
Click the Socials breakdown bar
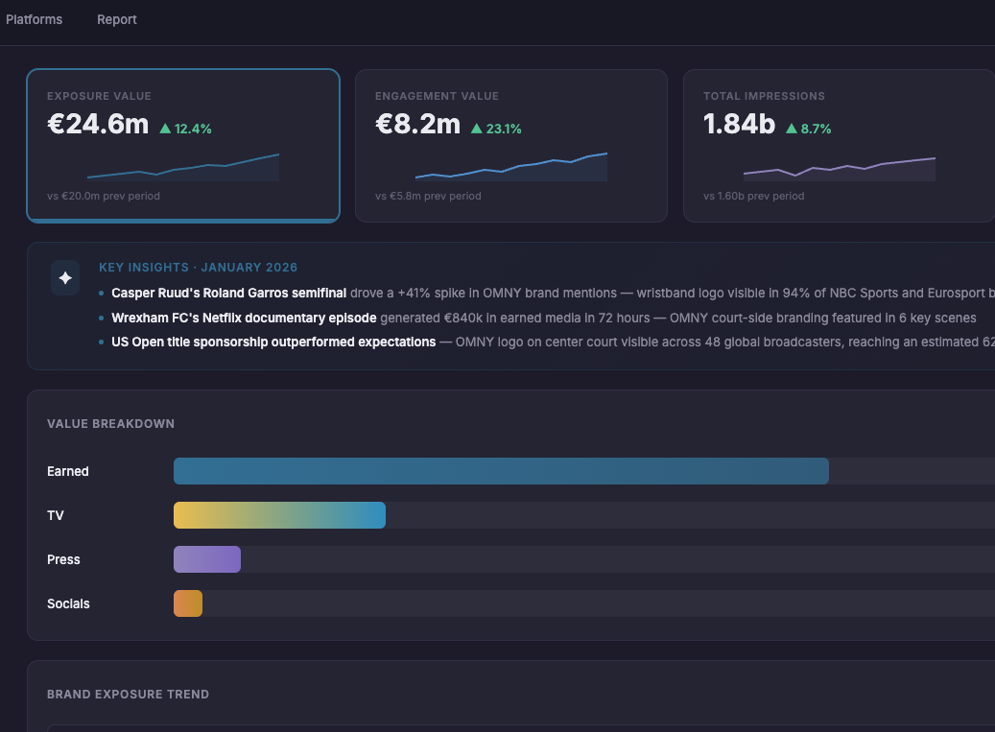point(187,603)
